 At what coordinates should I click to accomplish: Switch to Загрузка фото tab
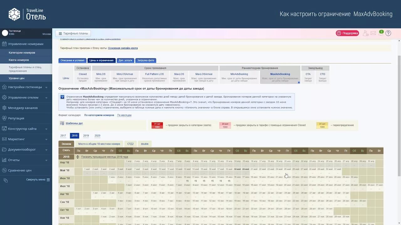[146, 60]
